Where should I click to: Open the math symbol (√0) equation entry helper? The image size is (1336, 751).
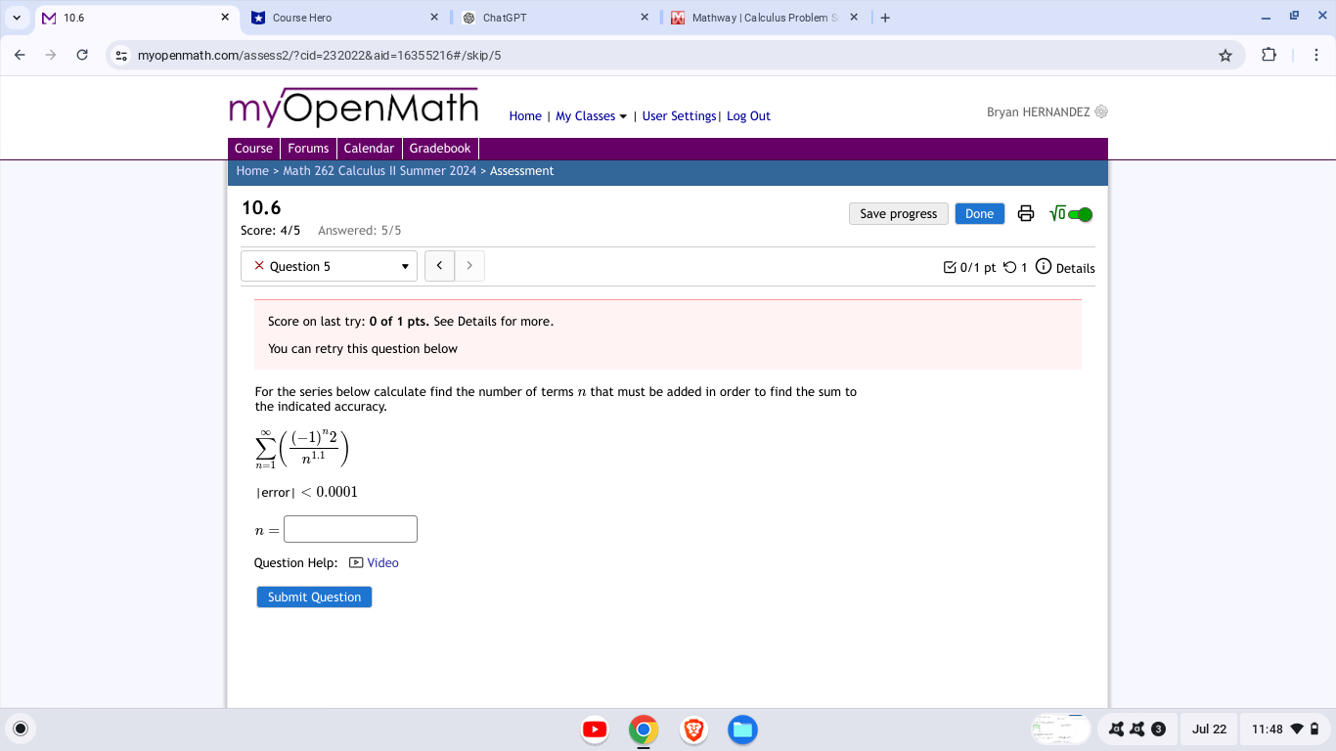(1059, 213)
